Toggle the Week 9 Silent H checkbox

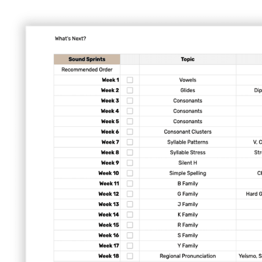(x=130, y=163)
